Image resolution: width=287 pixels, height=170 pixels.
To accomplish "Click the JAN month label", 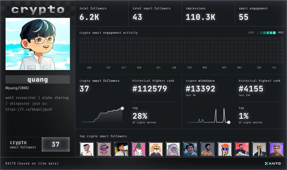I will (x=174, y=67).
